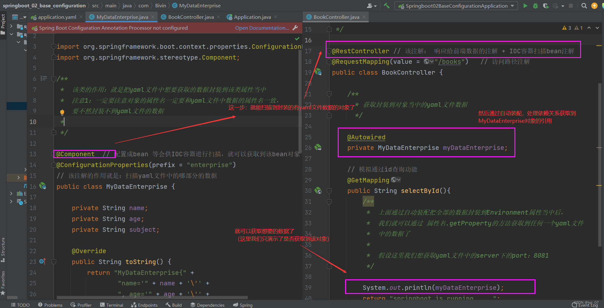Run the Springboot02BaseConfigurationApplication

pyautogui.click(x=526, y=5)
